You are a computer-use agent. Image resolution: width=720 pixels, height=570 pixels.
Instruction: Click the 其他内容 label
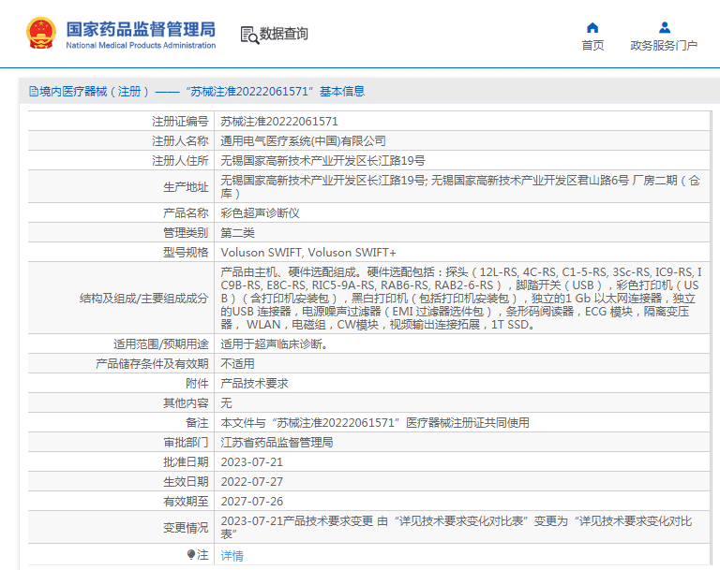pos(186,403)
